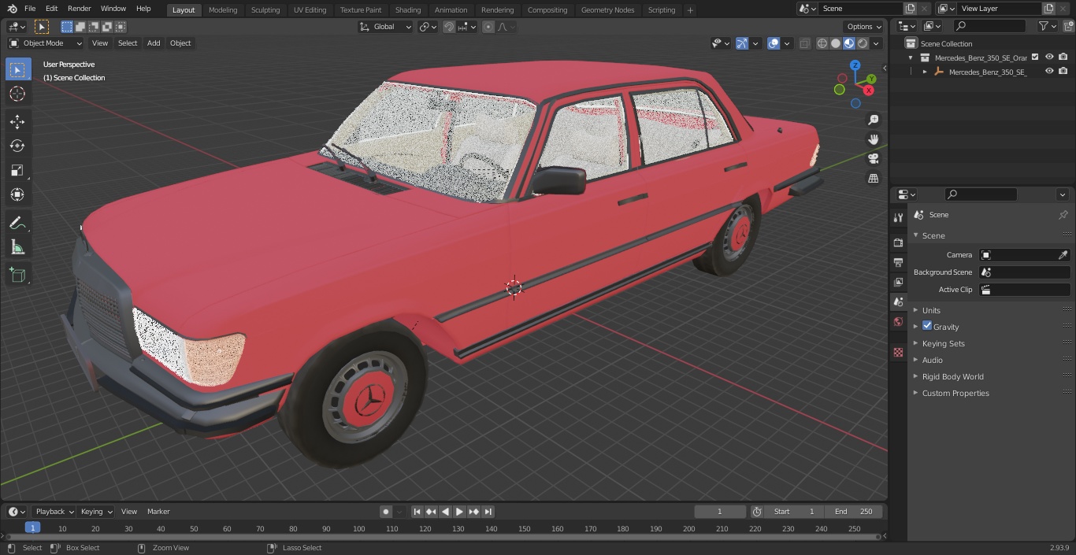Image resolution: width=1076 pixels, height=555 pixels.
Task: Open the Output properties tab
Action: [898, 262]
